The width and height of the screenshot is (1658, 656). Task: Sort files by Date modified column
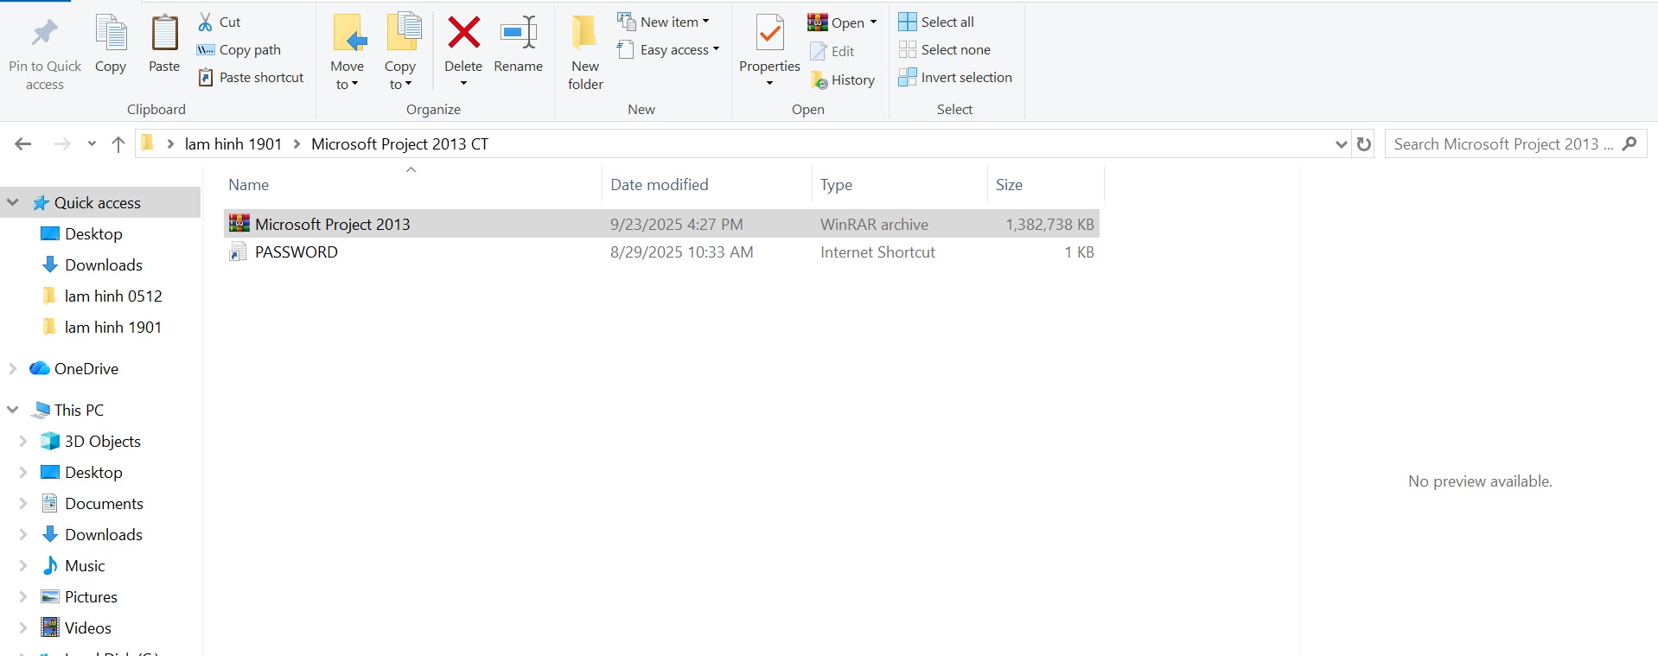(659, 185)
